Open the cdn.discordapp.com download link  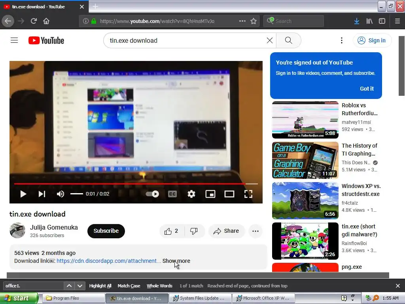(109, 261)
